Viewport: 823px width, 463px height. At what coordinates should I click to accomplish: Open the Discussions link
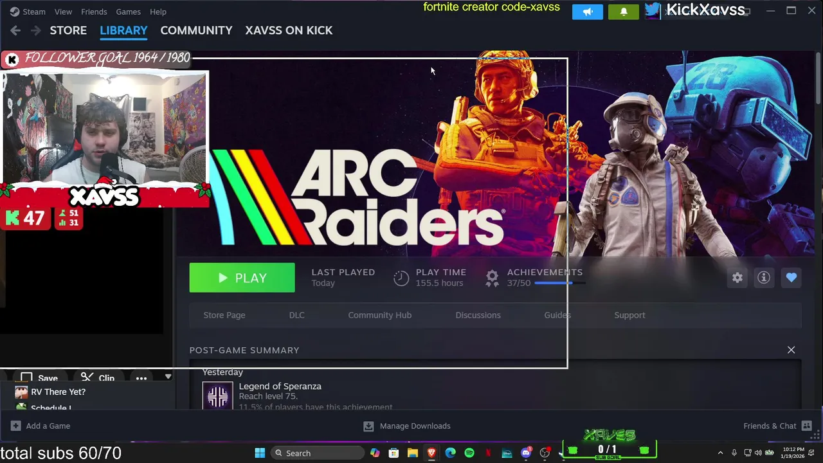pyautogui.click(x=478, y=315)
